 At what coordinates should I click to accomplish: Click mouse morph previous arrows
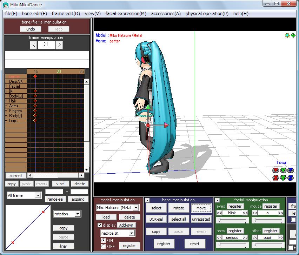pyautogui.click(x=255, y=213)
